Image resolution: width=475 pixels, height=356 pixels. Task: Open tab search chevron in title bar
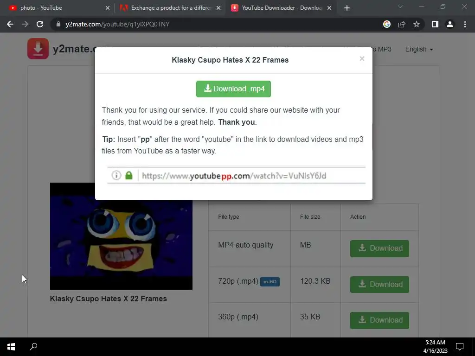pyautogui.click(x=400, y=6)
